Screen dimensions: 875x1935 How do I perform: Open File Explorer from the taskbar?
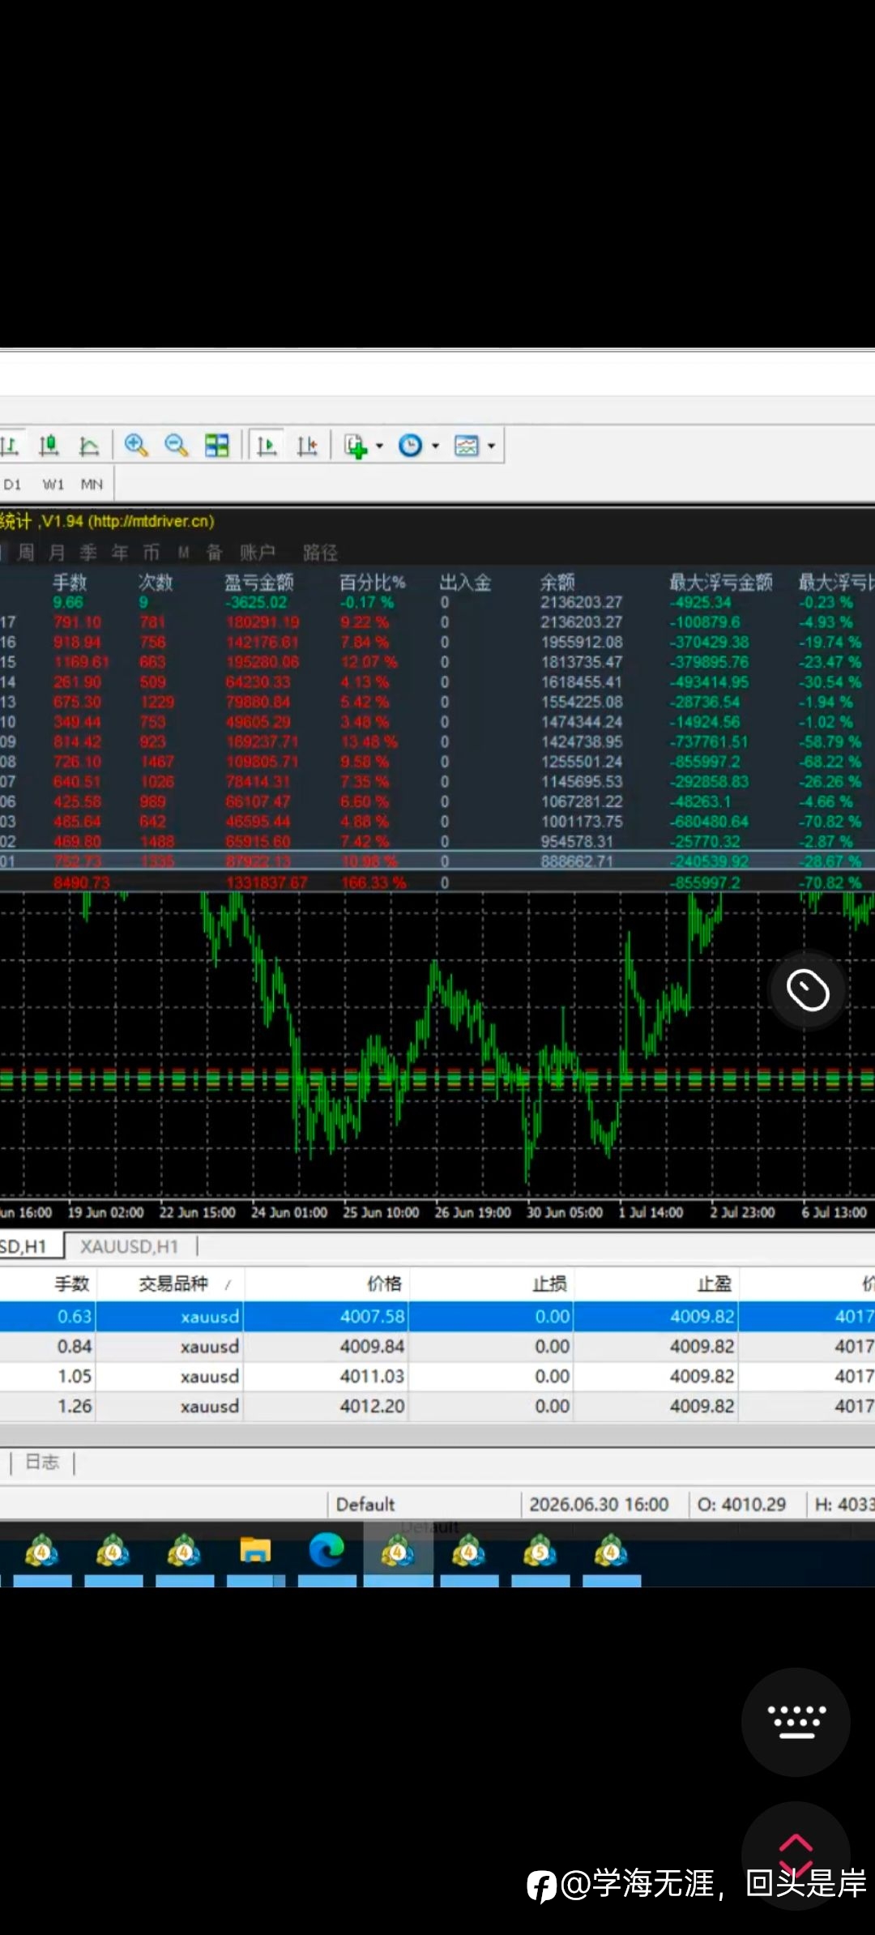(x=255, y=1551)
